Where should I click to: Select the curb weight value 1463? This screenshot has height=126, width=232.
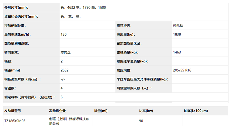pyautogui.click(x=177, y=52)
